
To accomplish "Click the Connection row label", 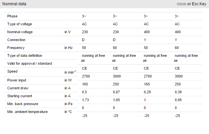I will click(x=16, y=40).
